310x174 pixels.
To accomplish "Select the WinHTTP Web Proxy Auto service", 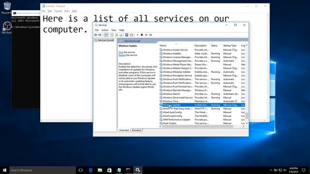I will pyautogui.click(x=202, y=109).
